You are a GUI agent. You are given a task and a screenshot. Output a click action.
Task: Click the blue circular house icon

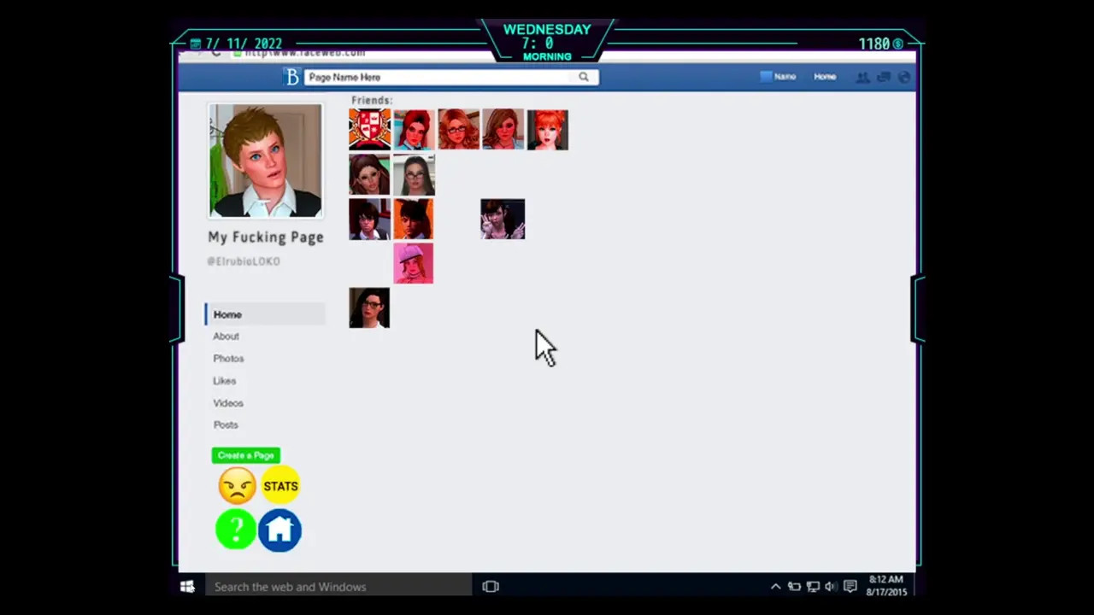pyautogui.click(x=279, y=530)
